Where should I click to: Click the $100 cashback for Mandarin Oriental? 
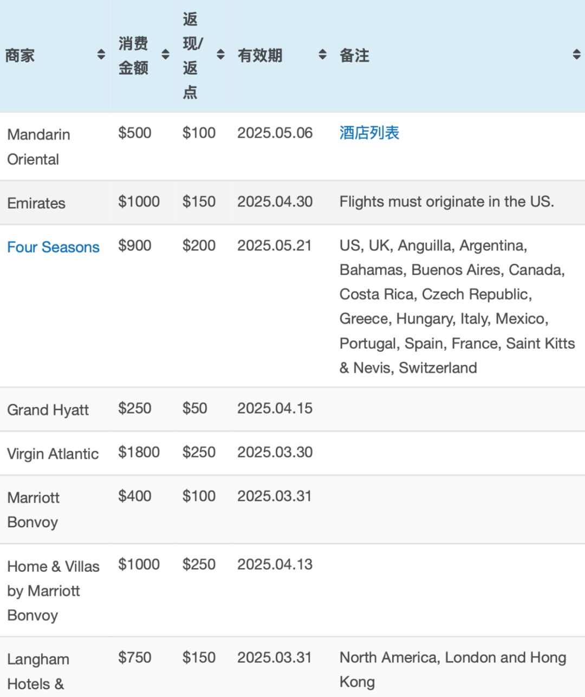(199, 133)
